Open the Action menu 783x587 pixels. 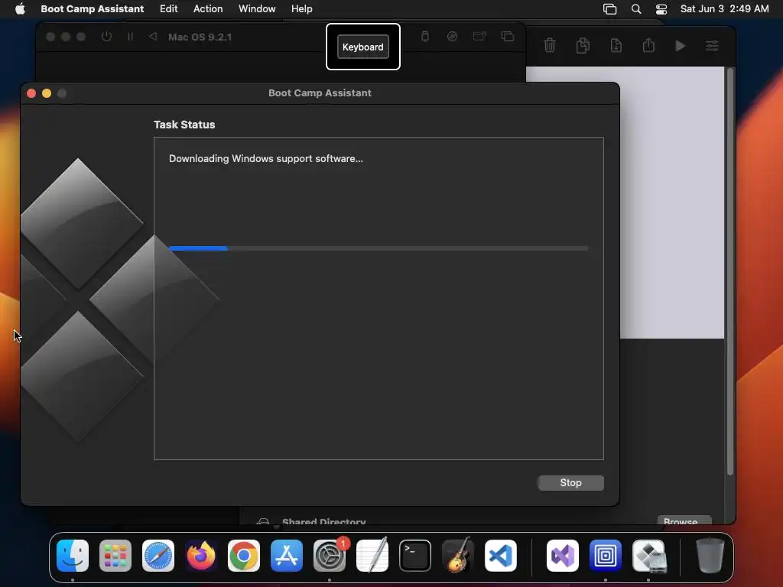pos(208,8)
